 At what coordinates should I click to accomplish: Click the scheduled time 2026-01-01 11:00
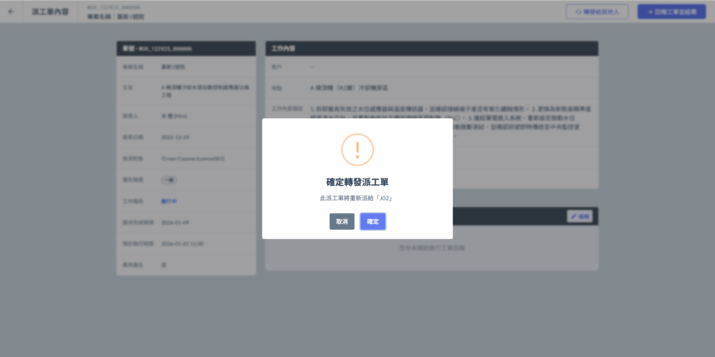click(182, 244)
